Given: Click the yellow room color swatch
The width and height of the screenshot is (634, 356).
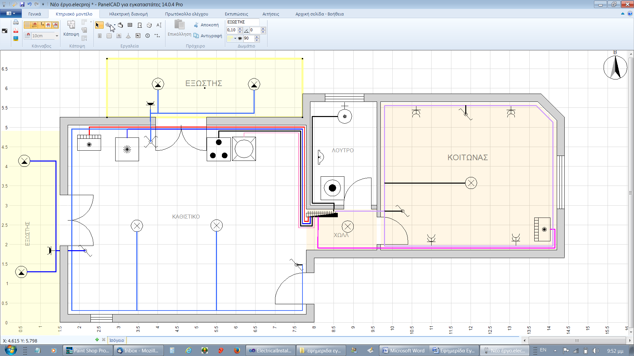Looking at the screenshot, I should pyautogui.click(x=230, y=38).
